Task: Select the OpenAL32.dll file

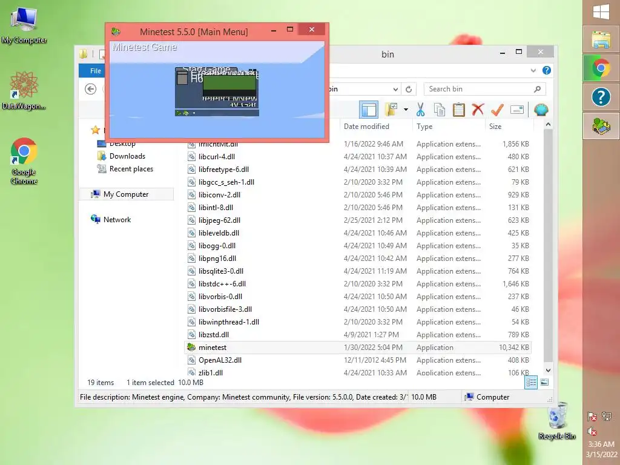Action: [220, 360]
